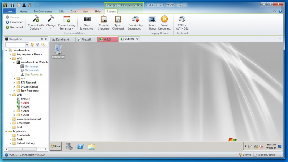Click navigation search input field
The width and height of the screenshot is (288, 162).
coord(15,45)
